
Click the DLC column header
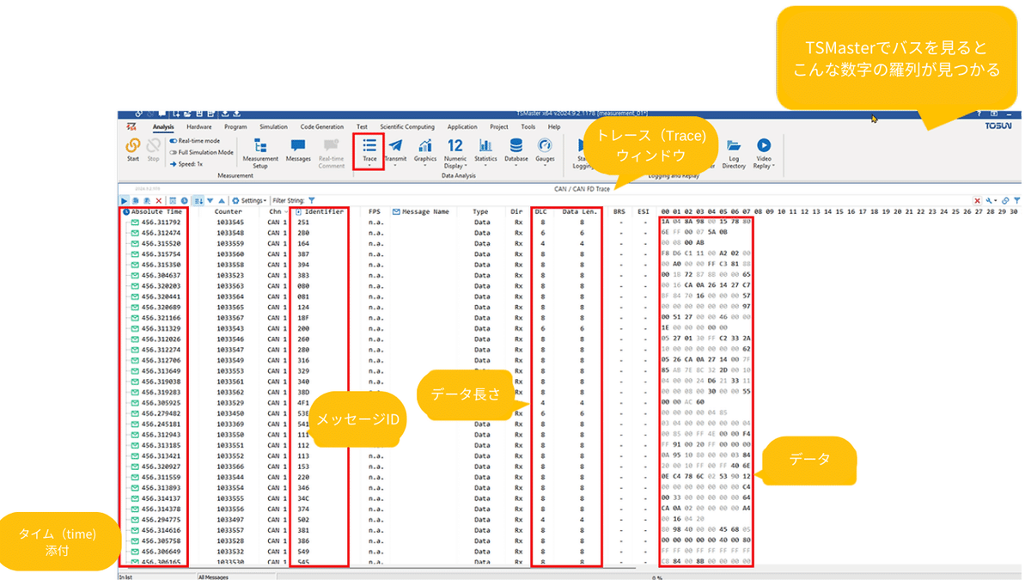pos(541,211)
